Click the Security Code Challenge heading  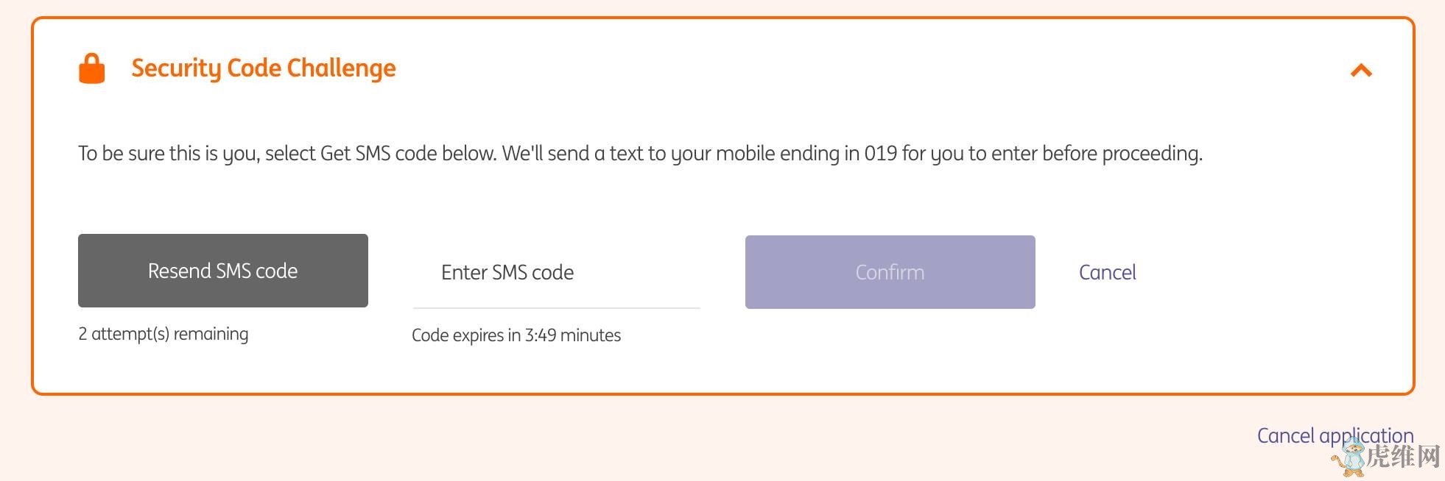(x=263, y=68)
